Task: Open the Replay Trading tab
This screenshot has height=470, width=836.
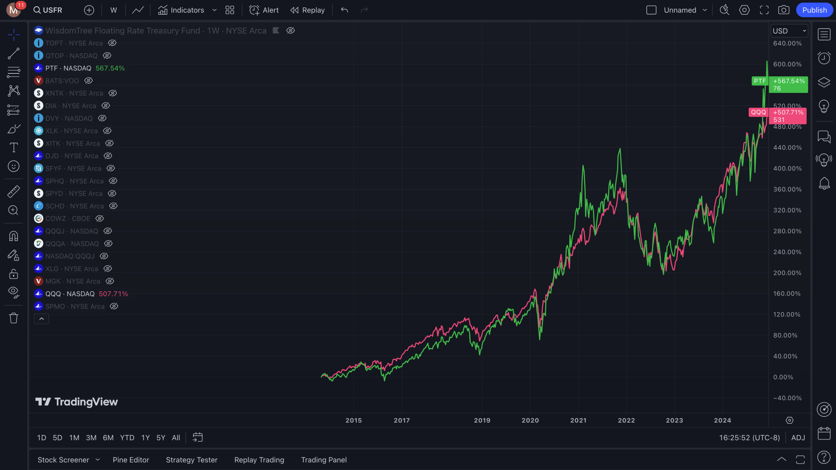Action: tap(259, 460)
